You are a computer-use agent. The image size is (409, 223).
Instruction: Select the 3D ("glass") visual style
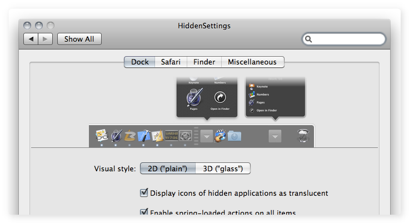pyautogui.click(x=223, y=169)
